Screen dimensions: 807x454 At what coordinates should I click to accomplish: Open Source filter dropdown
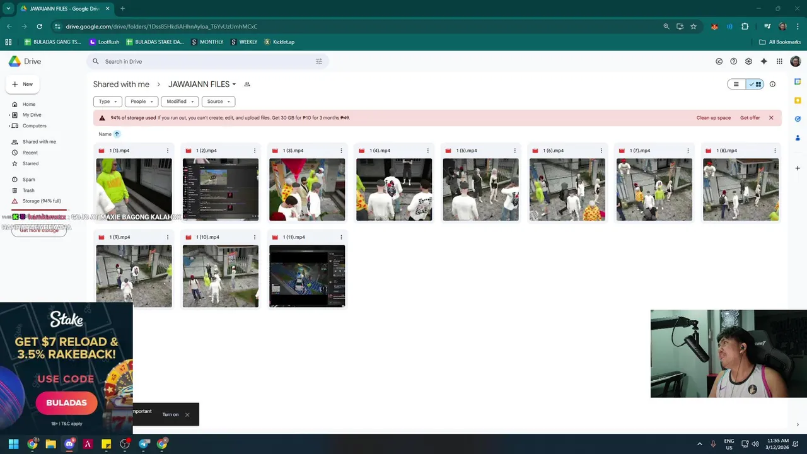click(218, 102)
